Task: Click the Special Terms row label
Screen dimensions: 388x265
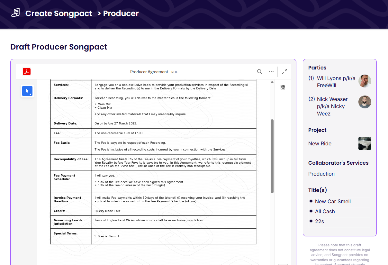Action: click(66, 233)
